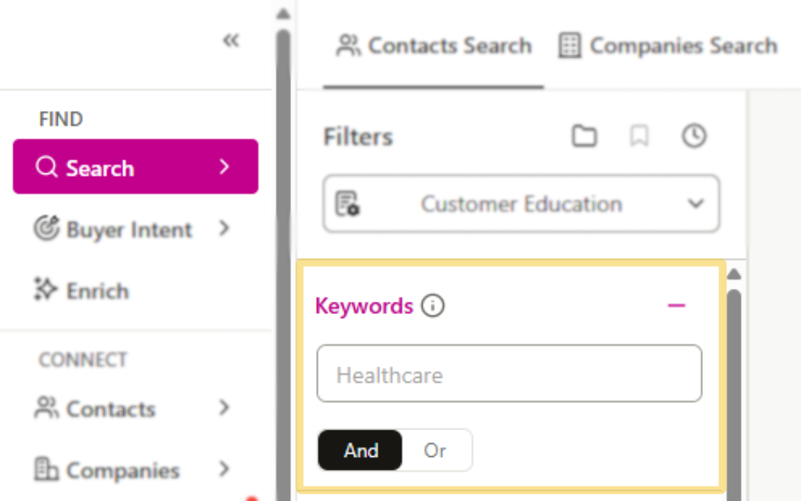Collapse the Keywords filter with minus toggle
801x501 pixels.
tap(676, 304)
